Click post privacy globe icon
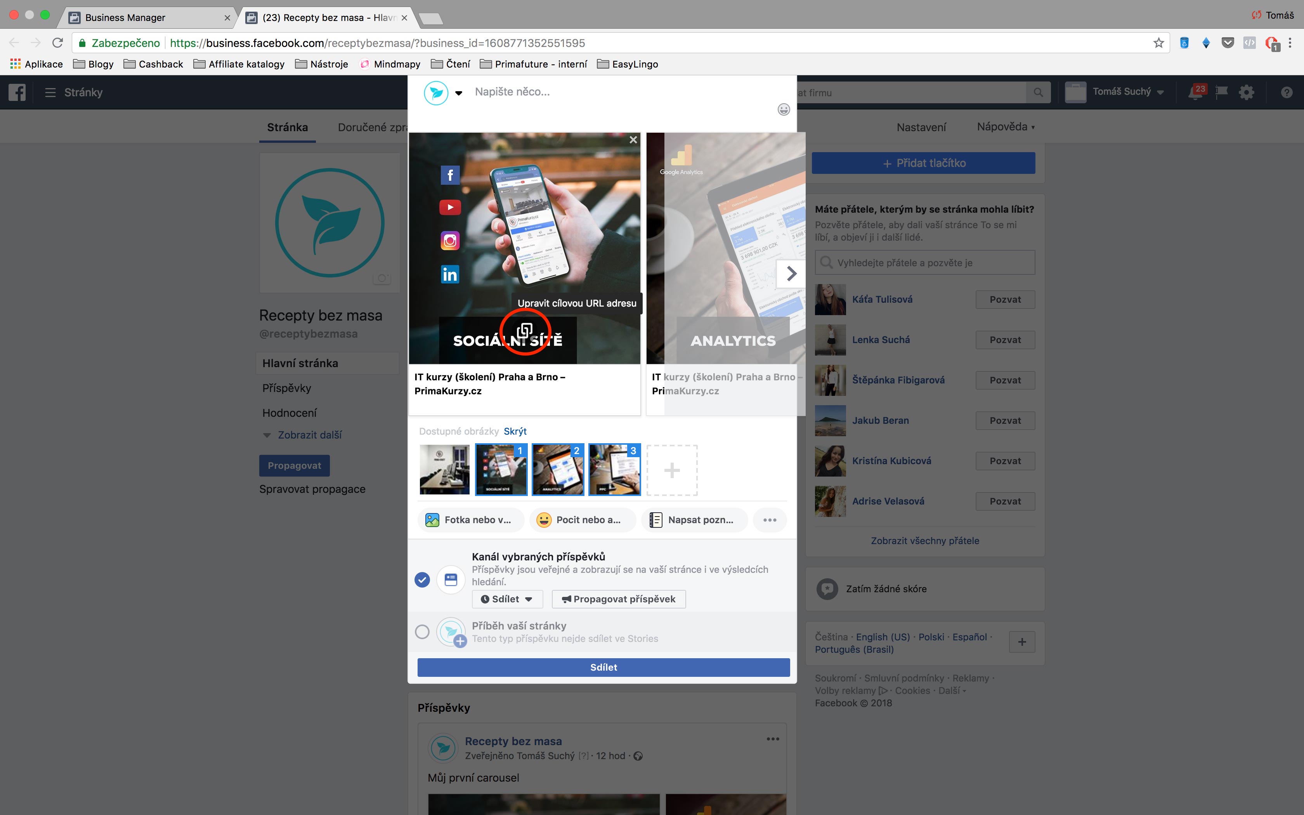The image size is (1304, 815). pos(638,756)
